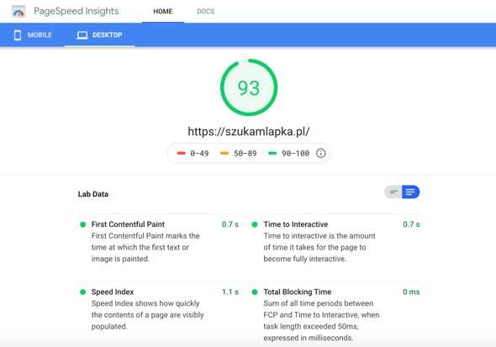Screen dimensions: 496x347
Task: Switch Lab Data to expanded view
Action: (410, 192)
